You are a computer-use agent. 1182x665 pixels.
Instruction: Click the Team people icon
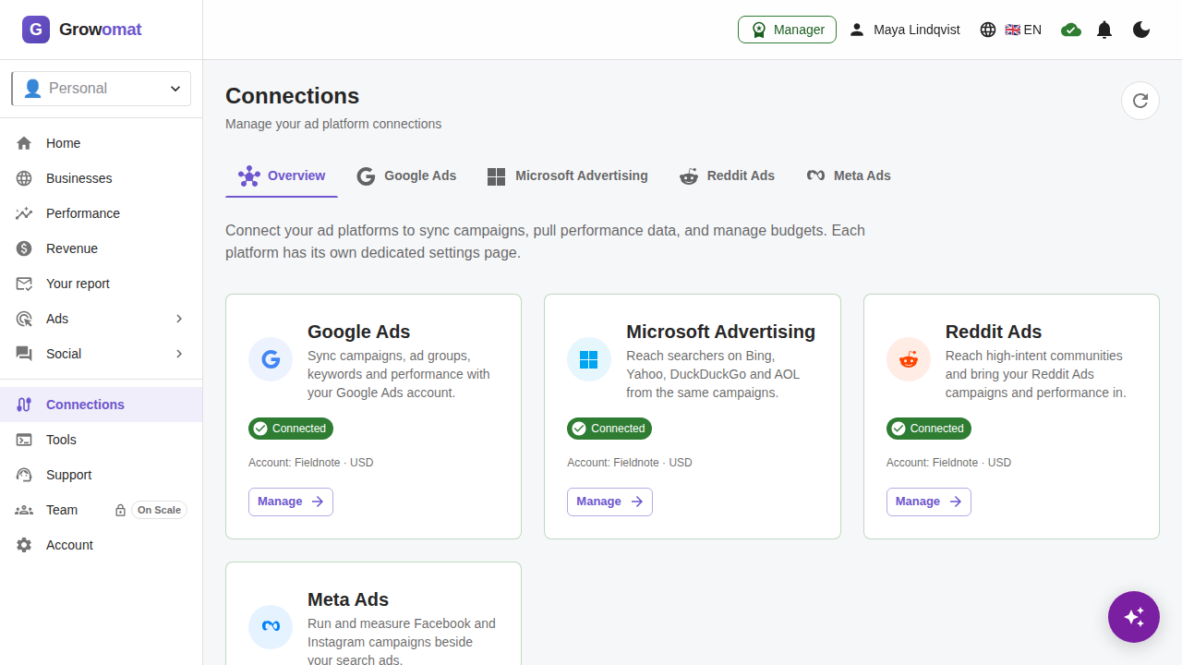(24, 510)
